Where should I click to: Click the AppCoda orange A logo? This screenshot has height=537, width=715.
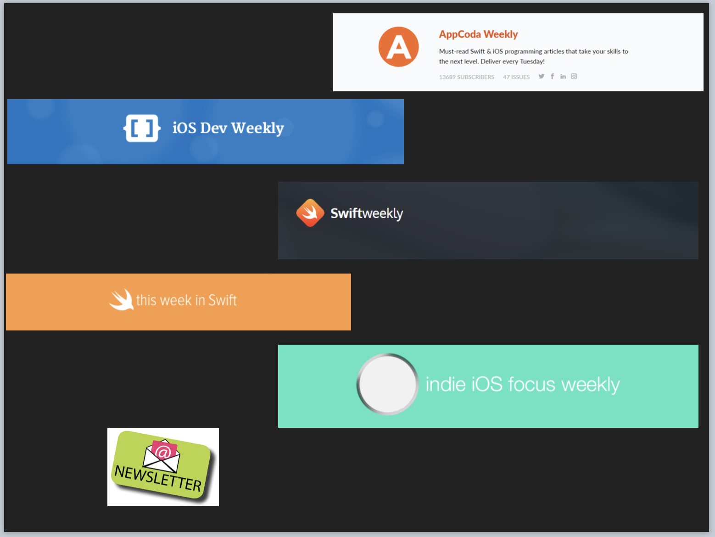[x=398, y=47]
